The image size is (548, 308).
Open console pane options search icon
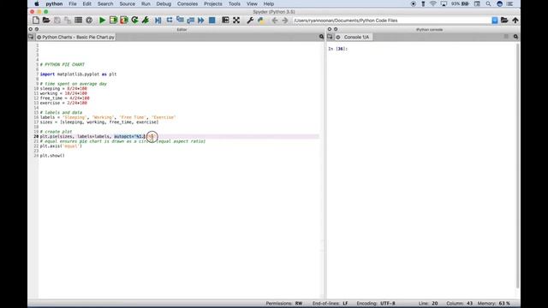515,37
